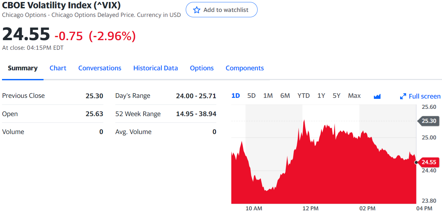Click the (-2.96%) percent change

tap(112, 36)
